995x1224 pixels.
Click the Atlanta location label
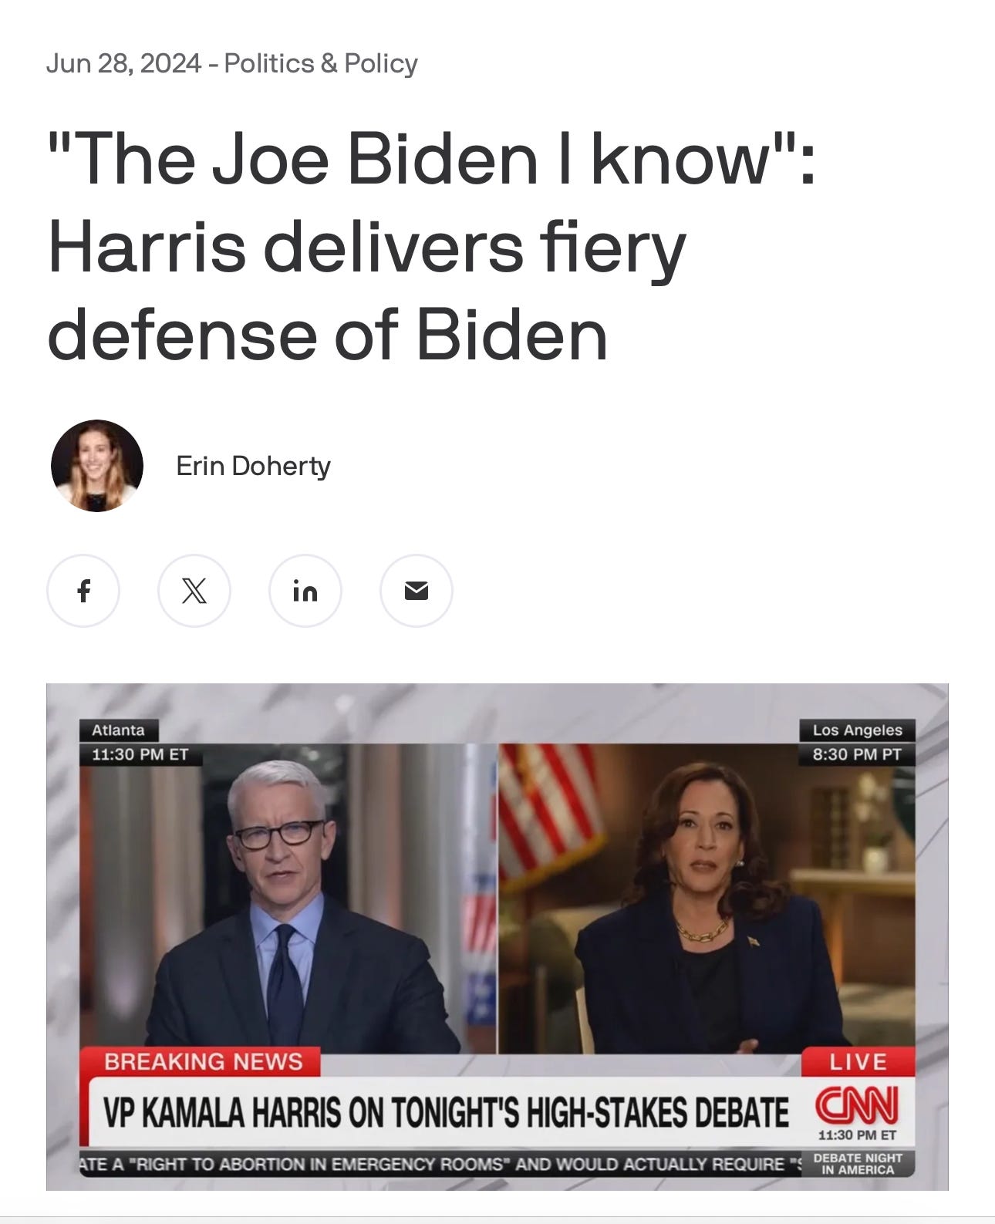tap(118, 730)
